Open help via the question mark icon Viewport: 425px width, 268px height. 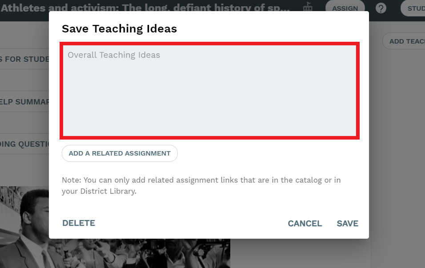[x=381, y=8]
